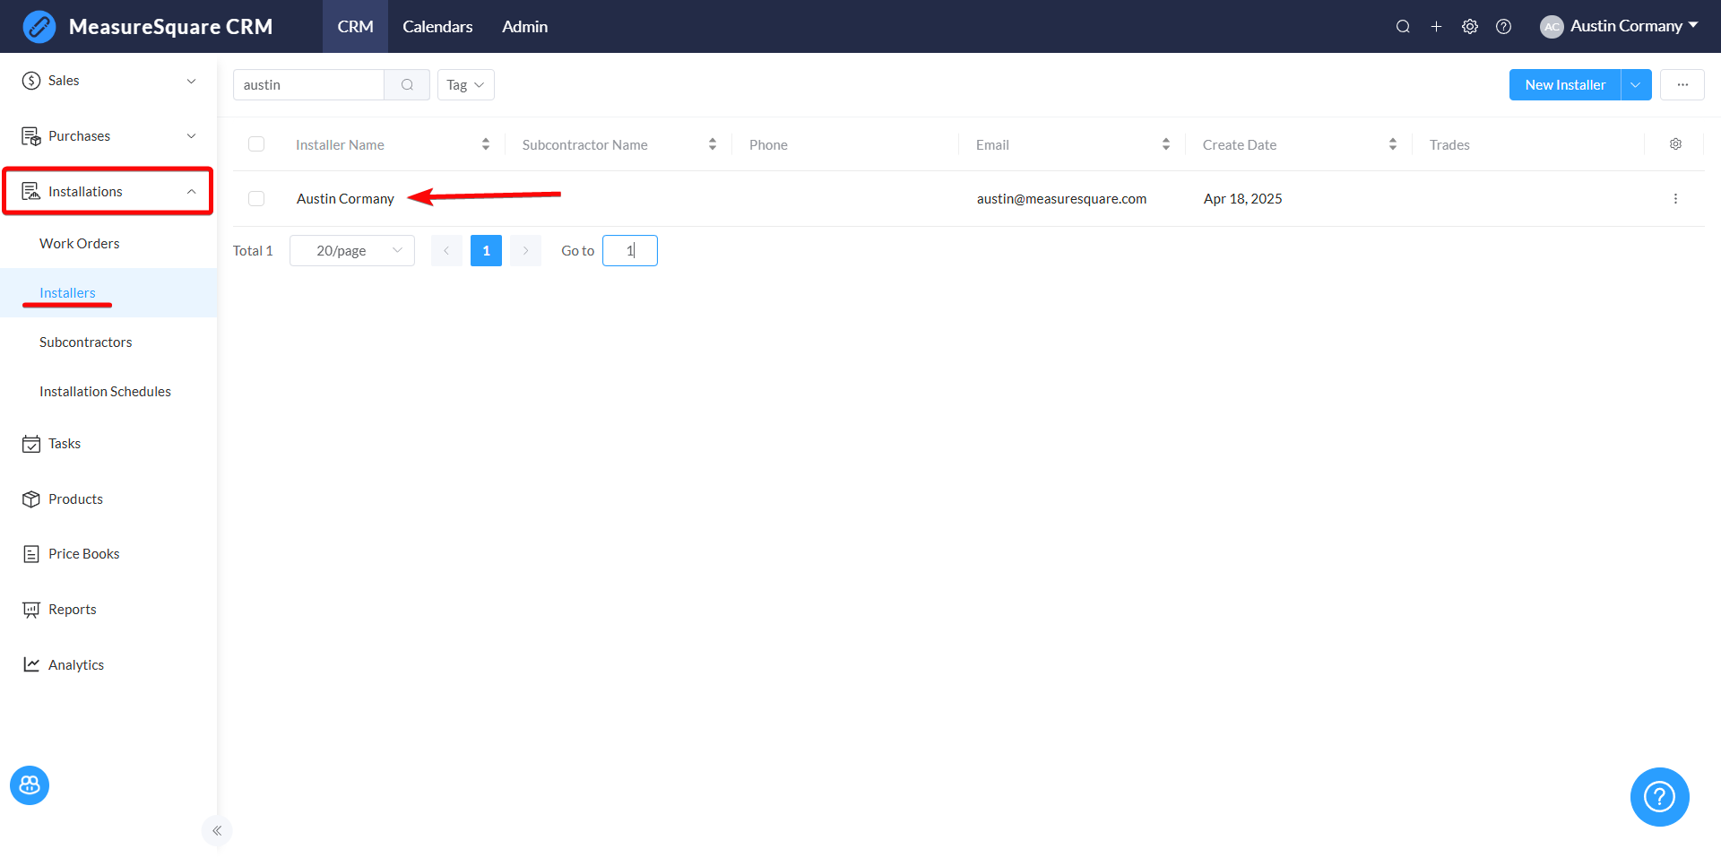Focus the installer search field
The image size is (1721, 858).
(309, 85)
